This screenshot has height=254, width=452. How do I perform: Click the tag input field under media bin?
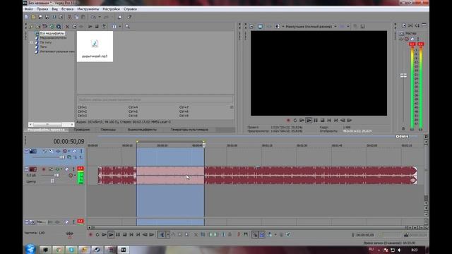click(155, 99)
